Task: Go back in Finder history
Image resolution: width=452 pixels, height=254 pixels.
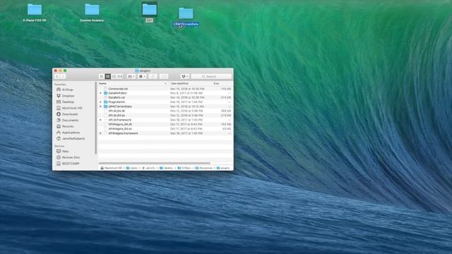Action: 57,76
